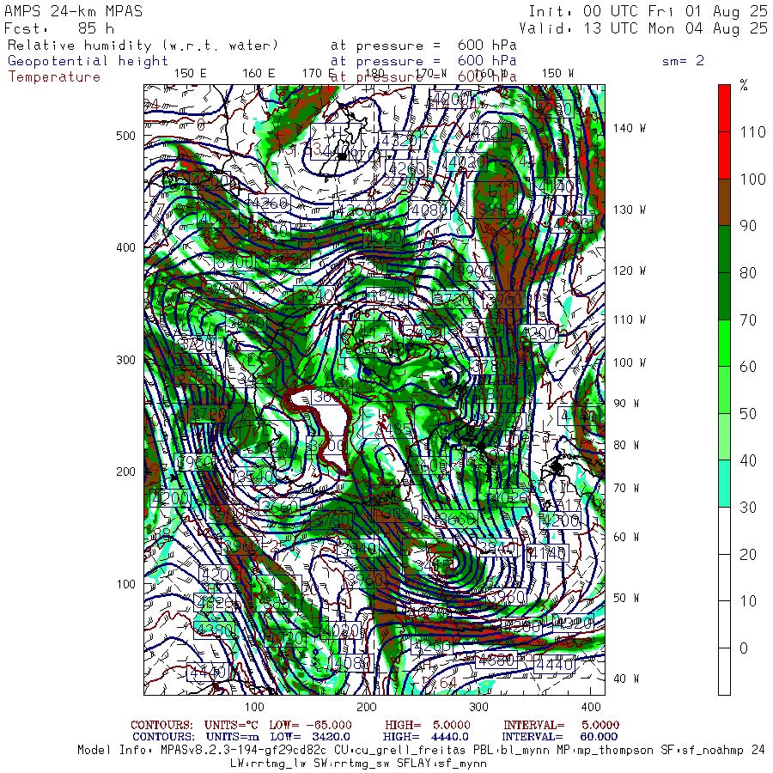
Task: Click the '130 W' longitude label
Action: (629, 210)
